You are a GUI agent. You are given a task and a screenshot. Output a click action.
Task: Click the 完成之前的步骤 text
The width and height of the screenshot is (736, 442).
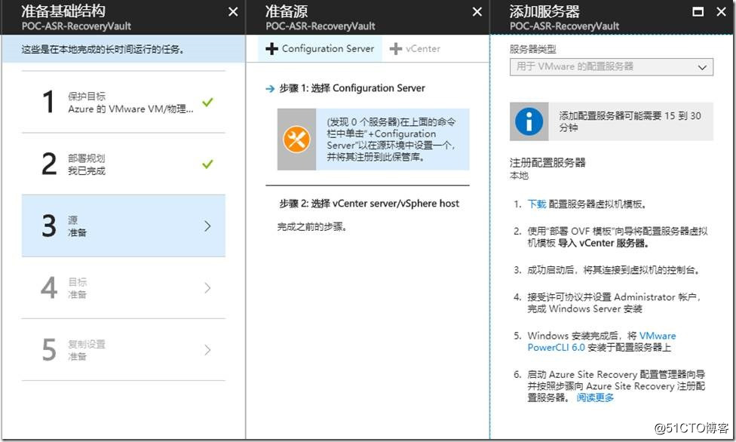point(312,227)
